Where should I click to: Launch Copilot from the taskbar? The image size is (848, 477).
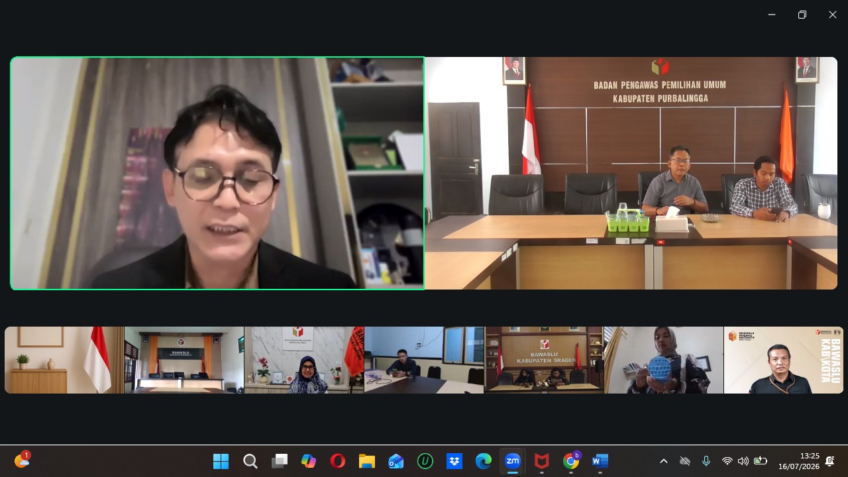coord(309,461)
